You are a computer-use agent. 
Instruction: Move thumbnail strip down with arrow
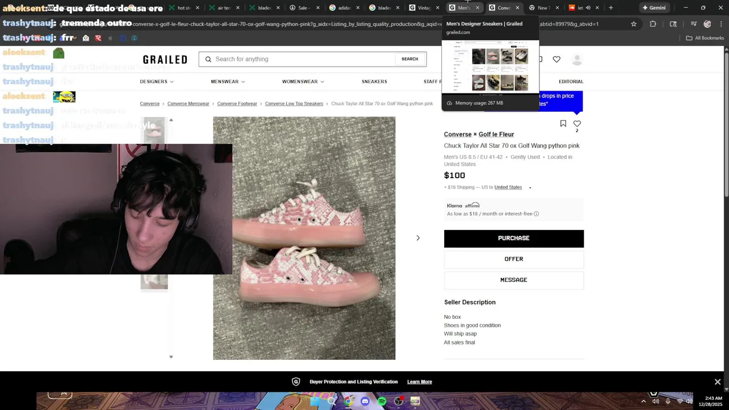point(171,357)
